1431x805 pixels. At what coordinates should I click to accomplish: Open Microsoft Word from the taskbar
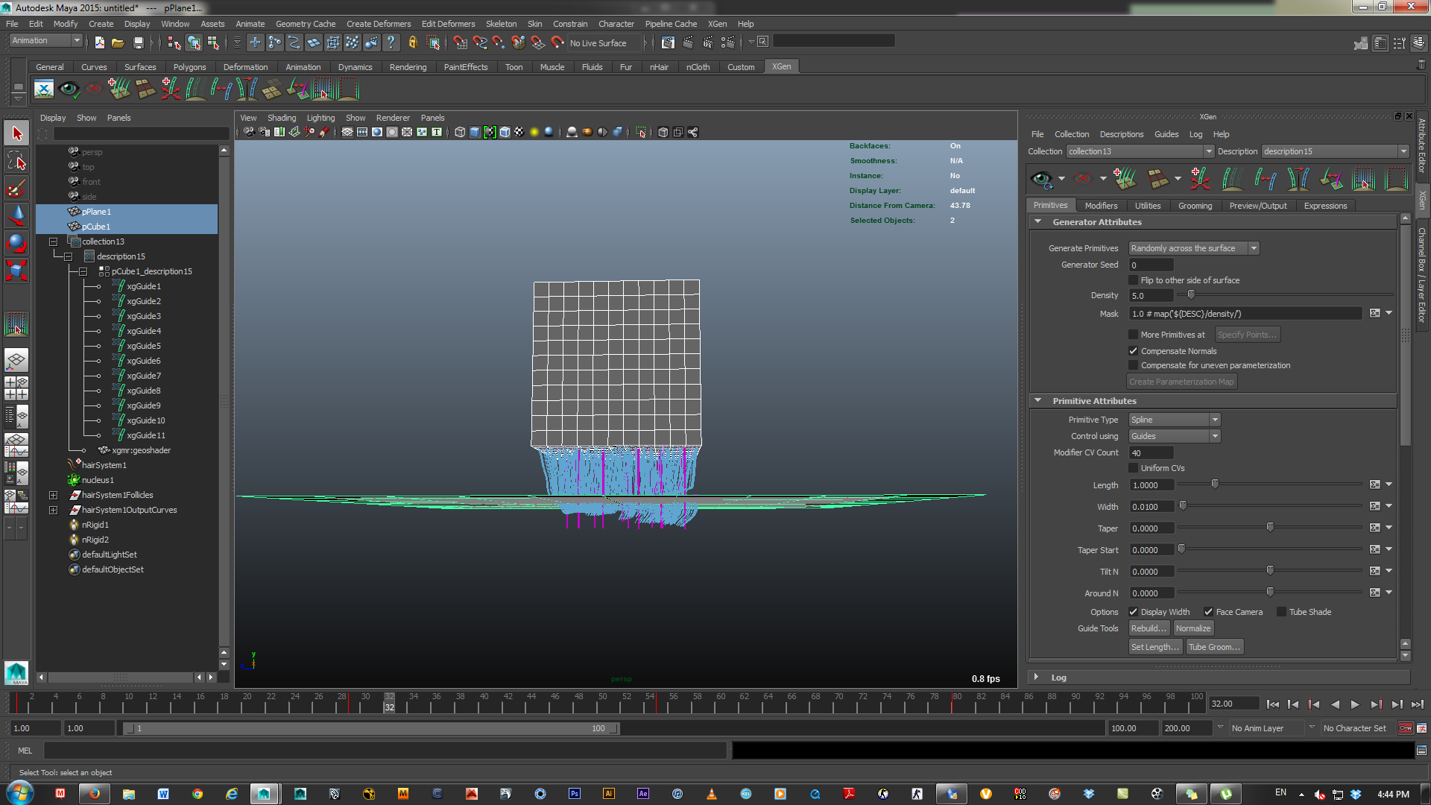tap(162, 794)
